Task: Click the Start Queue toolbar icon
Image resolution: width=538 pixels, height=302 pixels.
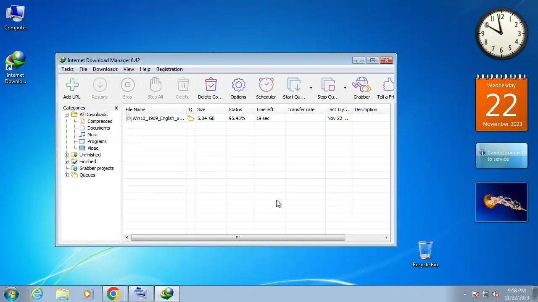Action: click(x=294, y=85)
